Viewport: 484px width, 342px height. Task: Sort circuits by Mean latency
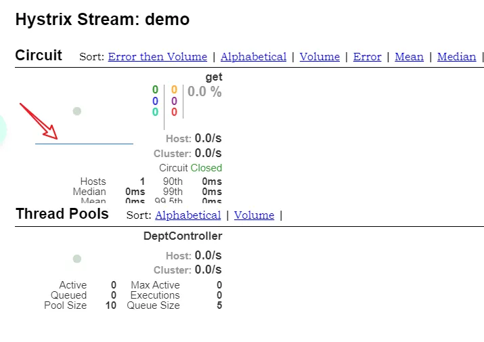[x=409, y=57]
